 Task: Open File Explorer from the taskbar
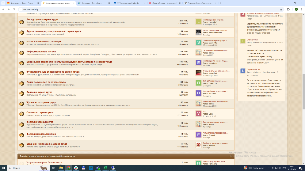tap(61, 168)
